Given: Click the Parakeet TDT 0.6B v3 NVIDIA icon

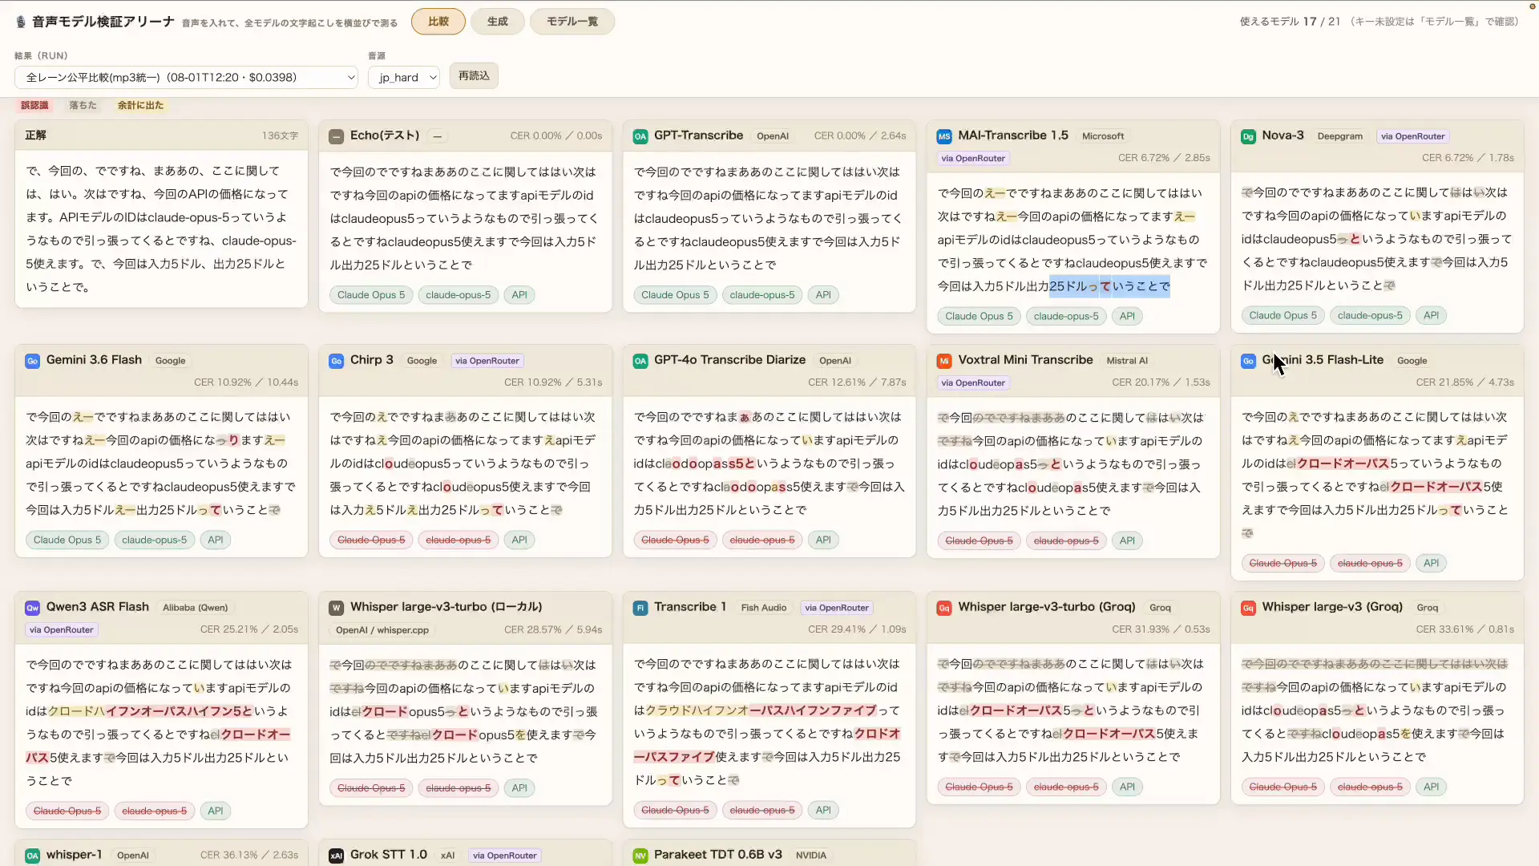Looking at the screenshot, I should pyautogui.click(x=640, y=856).
